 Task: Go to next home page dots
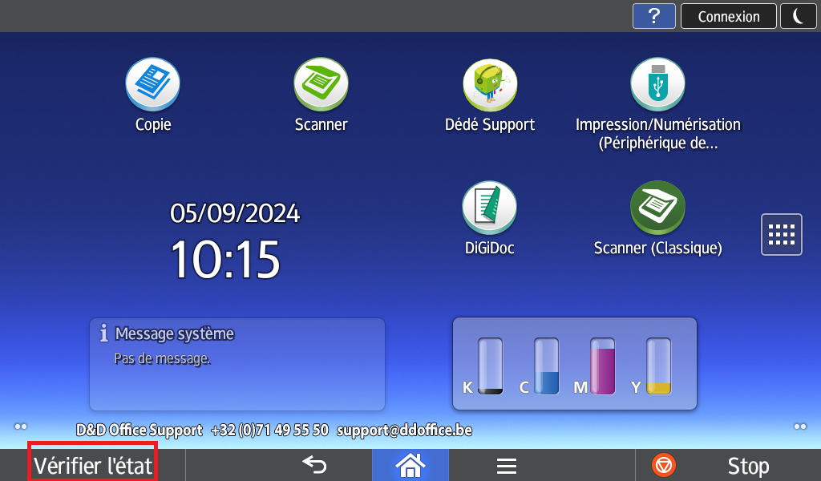coord(799,426)
